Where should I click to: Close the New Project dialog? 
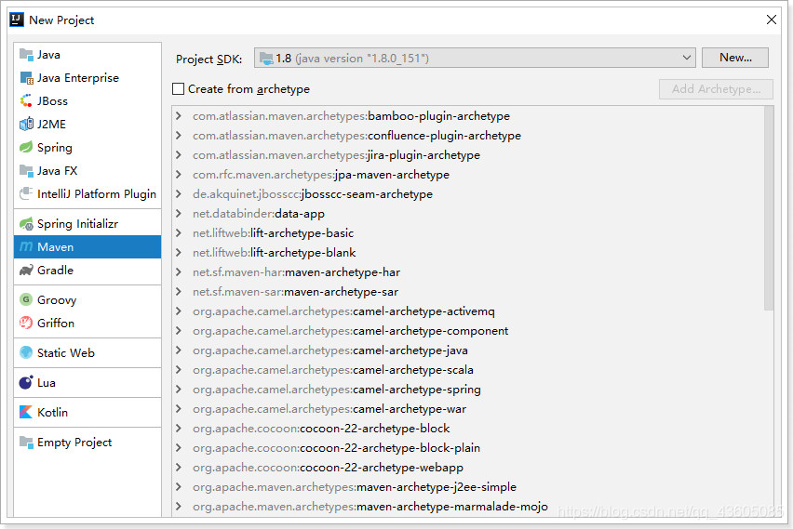pos(772,20)
